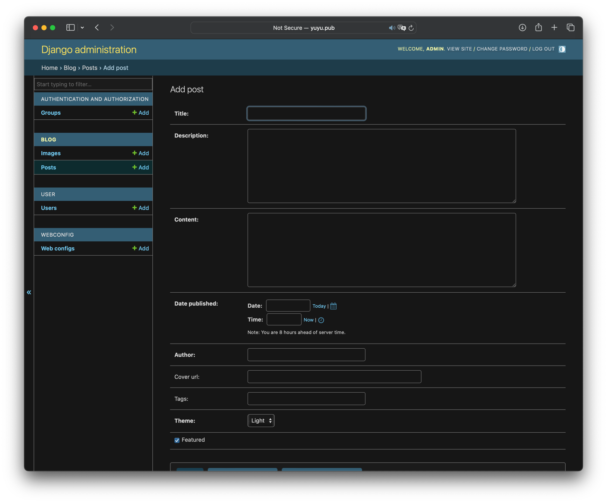This screenshot has width=607, height=503.
Task: Focus the Author input field
Action: coord(307,355)
